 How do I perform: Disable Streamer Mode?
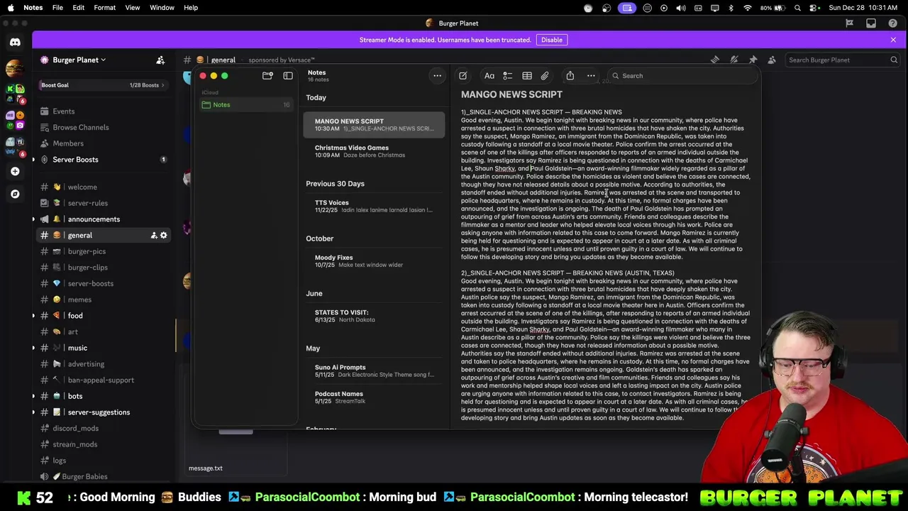[552, 40]
